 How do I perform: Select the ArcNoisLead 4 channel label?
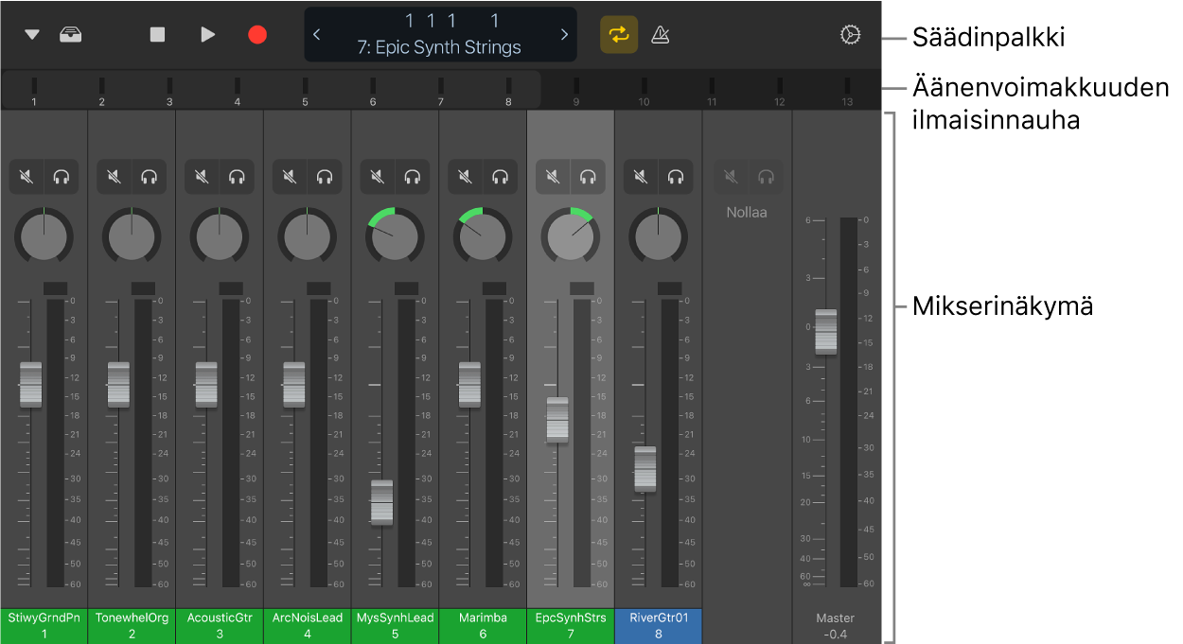coord(307,625)
